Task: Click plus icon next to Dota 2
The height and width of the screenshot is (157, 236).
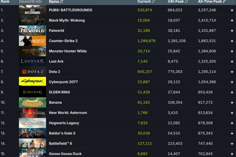Action: tap(232, 72)
